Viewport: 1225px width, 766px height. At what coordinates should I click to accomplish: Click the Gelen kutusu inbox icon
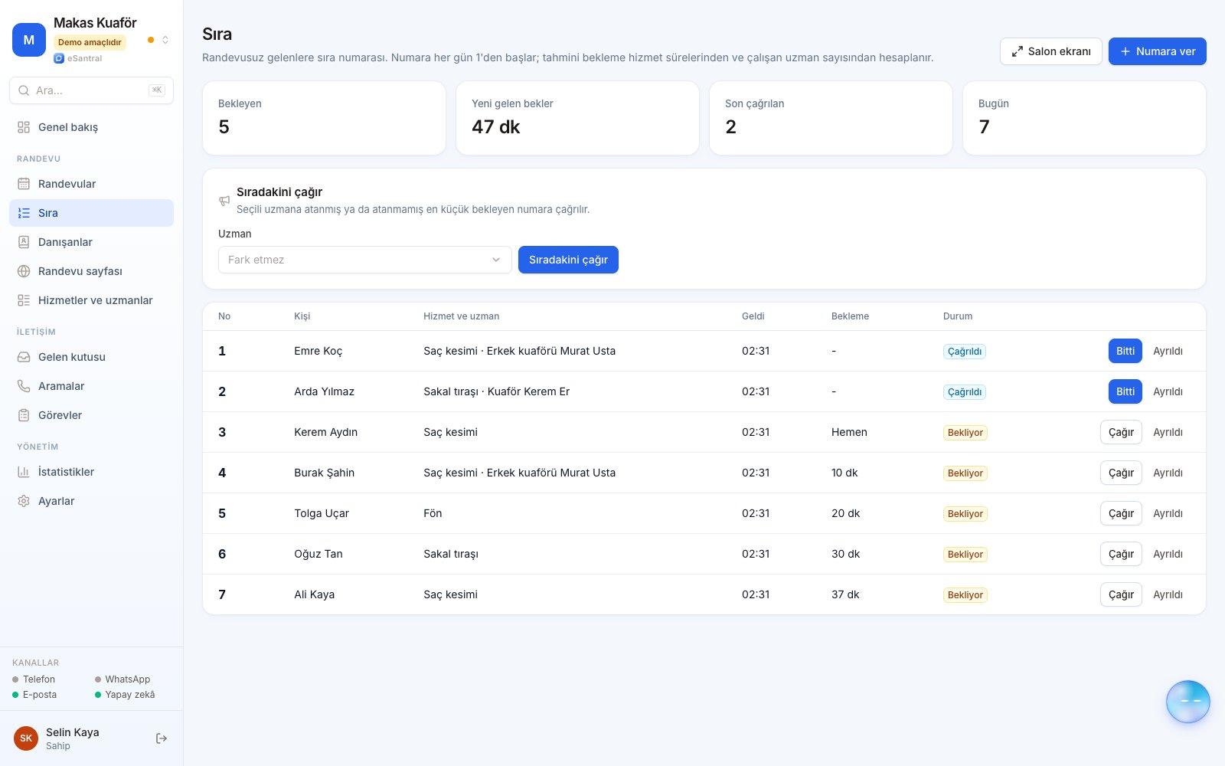click(x=24, y=357)
